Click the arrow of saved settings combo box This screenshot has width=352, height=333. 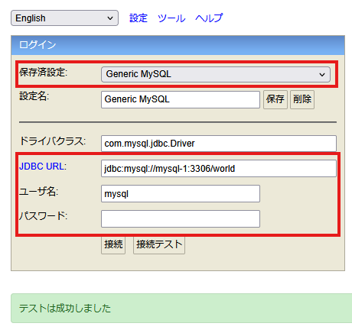tap(322, 75)
